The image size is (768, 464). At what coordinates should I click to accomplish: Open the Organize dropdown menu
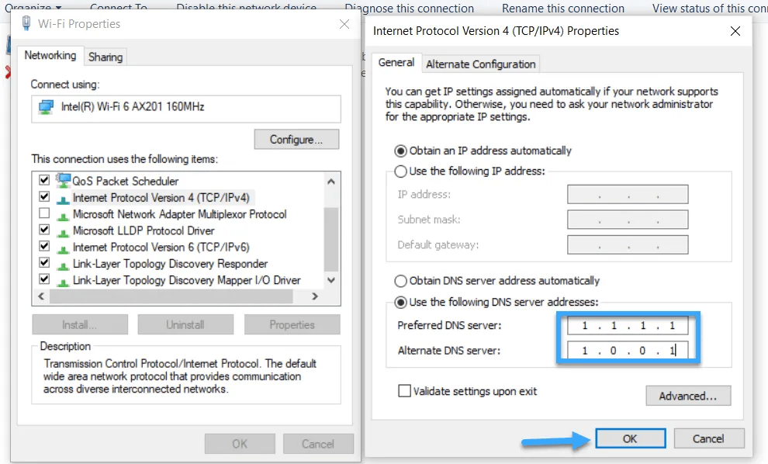click(x=33, y=8)
